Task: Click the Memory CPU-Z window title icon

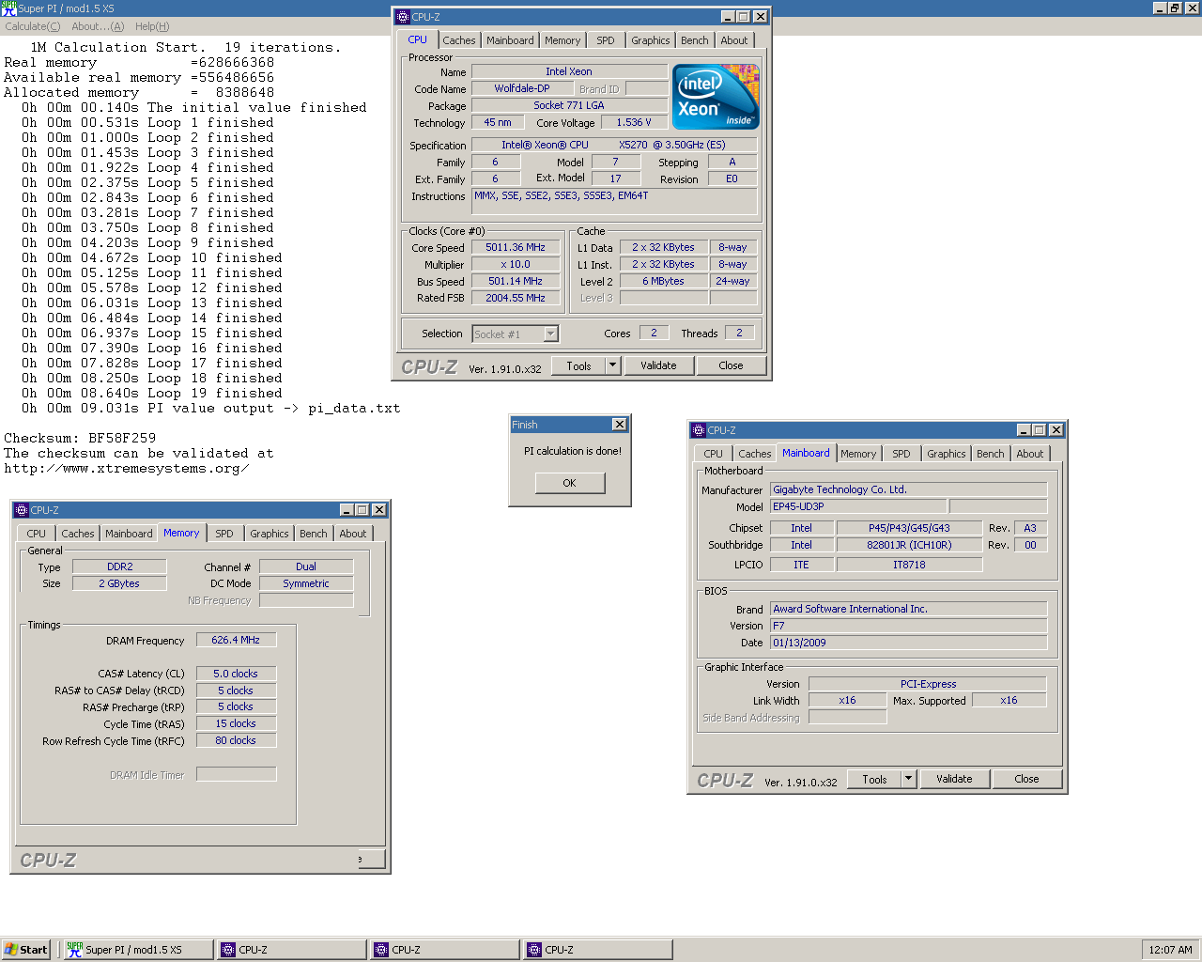Action: 22,510
